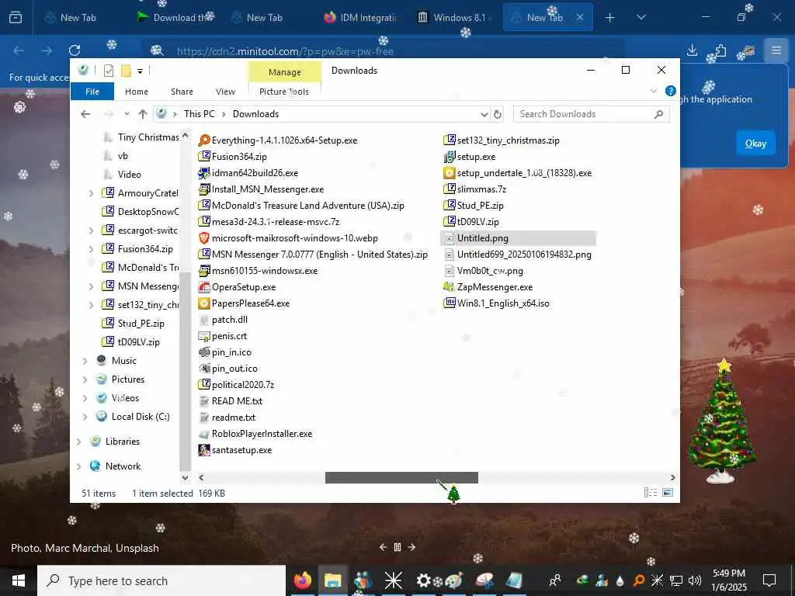Reload the browser page
795x596 pixels.
click(75, 50)
